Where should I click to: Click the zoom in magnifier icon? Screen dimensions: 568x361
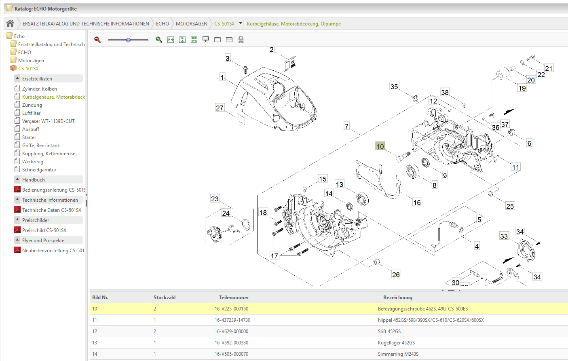click(159, 40)
